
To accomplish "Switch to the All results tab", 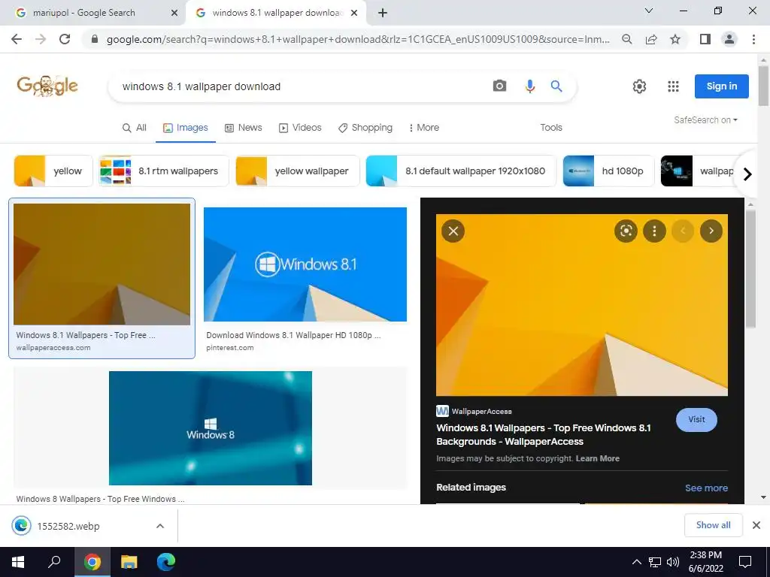I will tap(134, 128).
